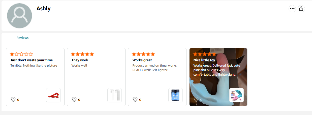Screen dimensions: 312x115
Task: Open the "Works great" review title
Action: (142, 60)
